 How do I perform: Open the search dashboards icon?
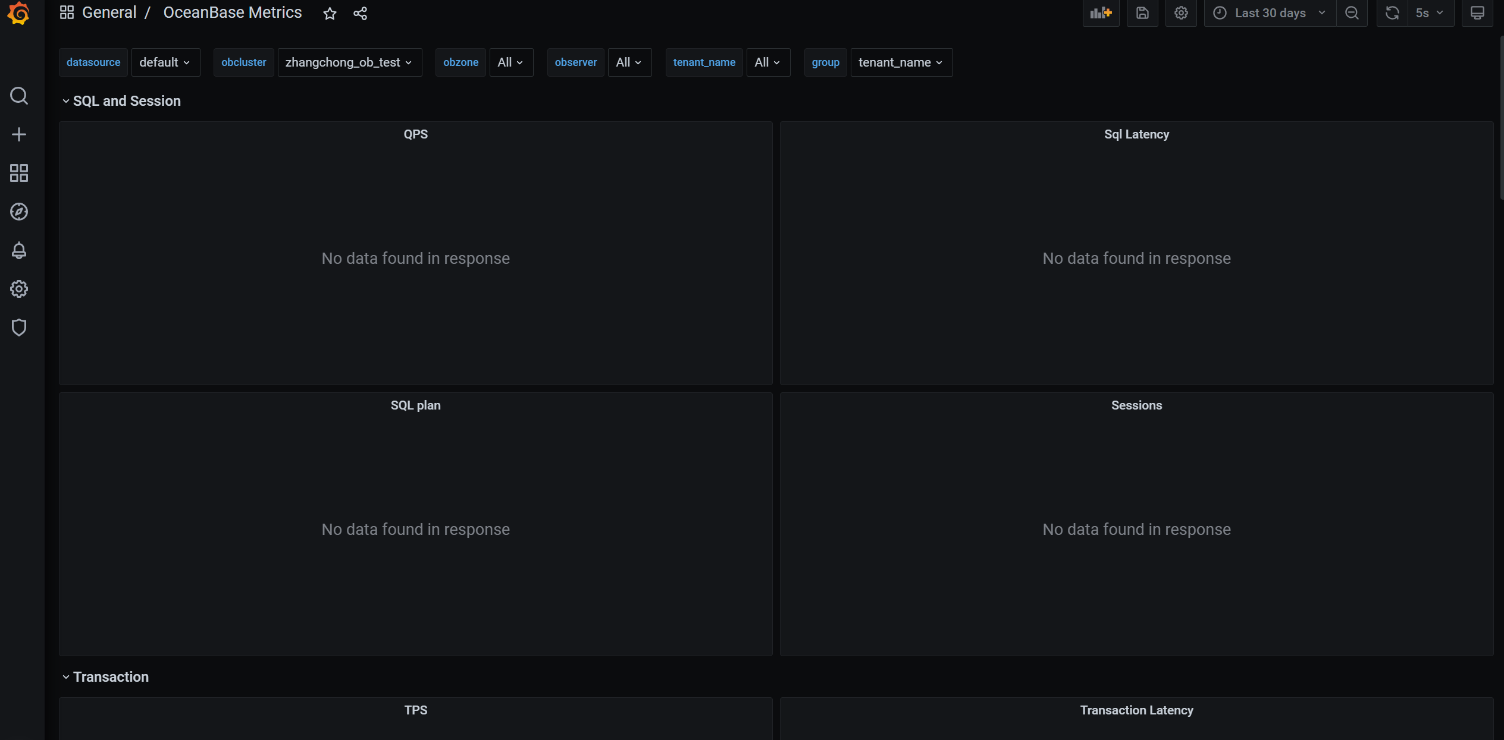[x=19, y=96]
